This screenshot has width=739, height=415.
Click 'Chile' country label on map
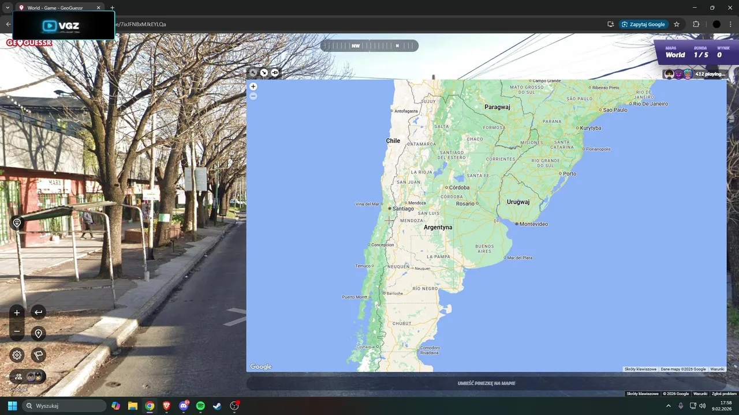pyautogui.click(x=393, y=141)
